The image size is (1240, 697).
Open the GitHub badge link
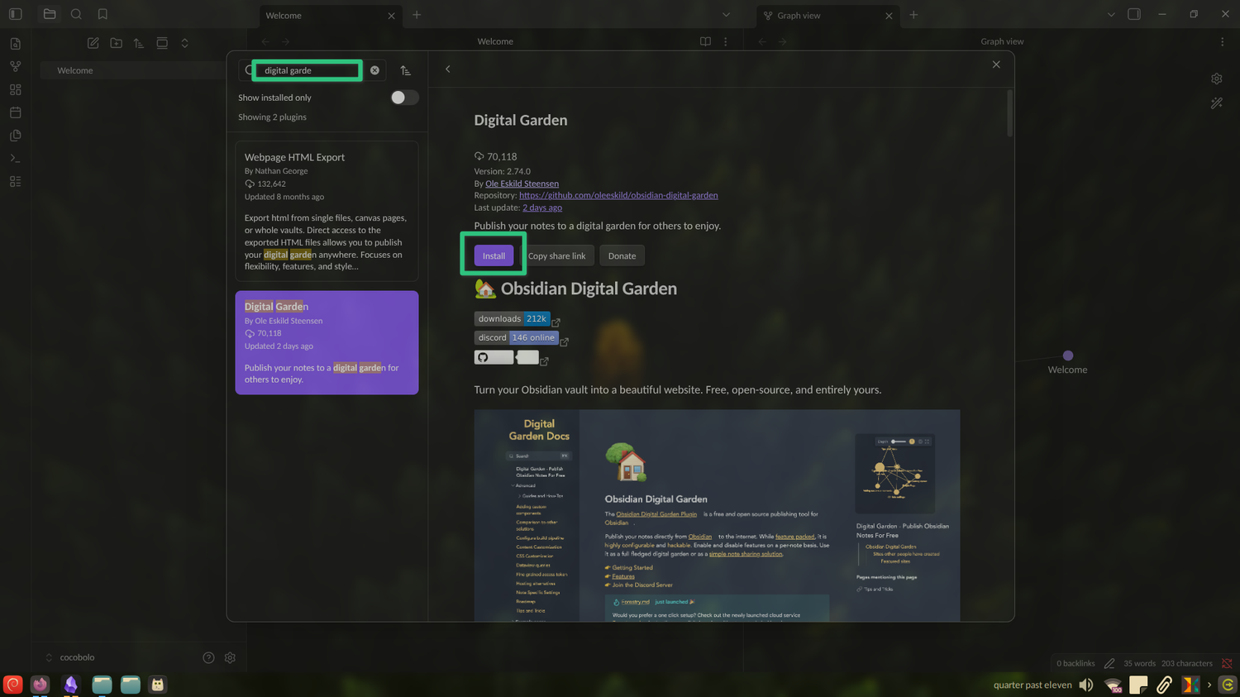[506, 357]
